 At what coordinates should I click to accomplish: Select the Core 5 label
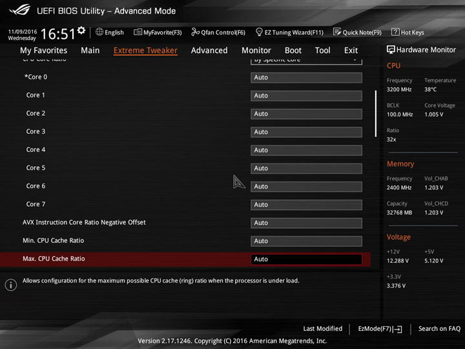click(36, 167)
